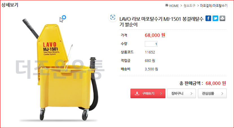
Task: Click the red 68,000 원 price
Action: pos(155,35)
